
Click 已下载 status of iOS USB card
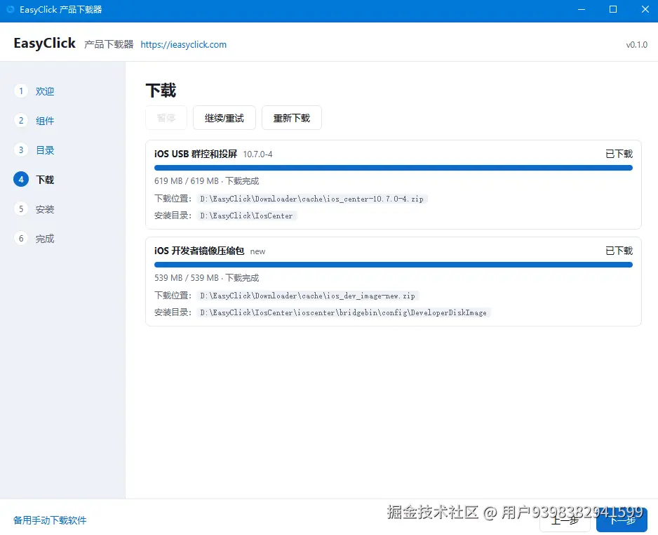(x=619, y=154)
